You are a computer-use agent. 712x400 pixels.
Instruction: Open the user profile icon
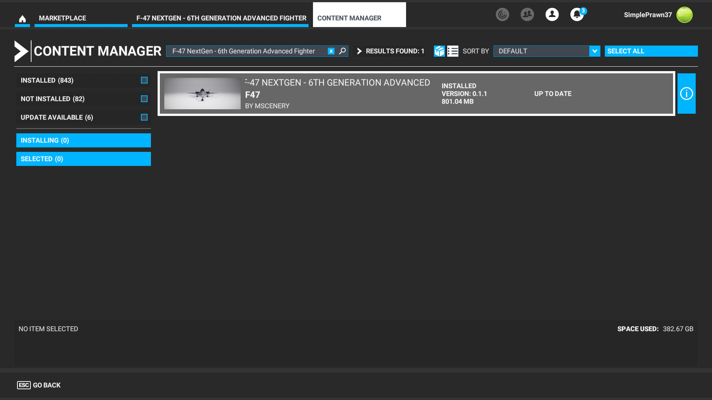coord(552,15)
